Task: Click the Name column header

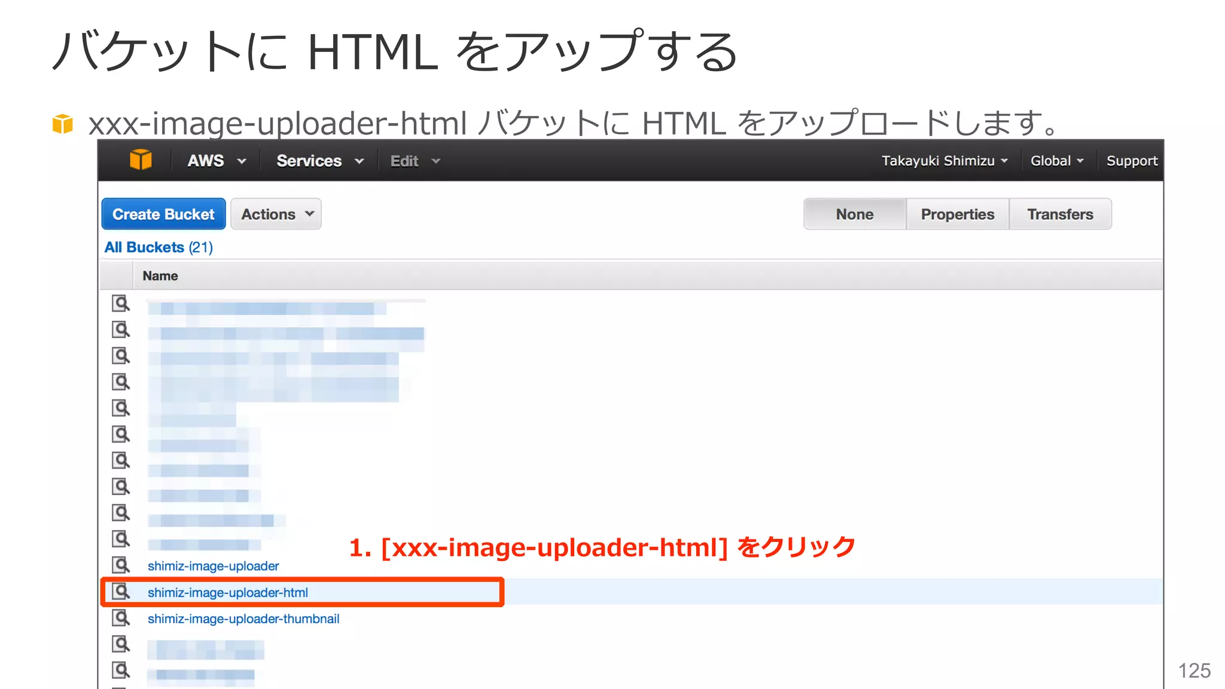Action: [x=160, y=276]
